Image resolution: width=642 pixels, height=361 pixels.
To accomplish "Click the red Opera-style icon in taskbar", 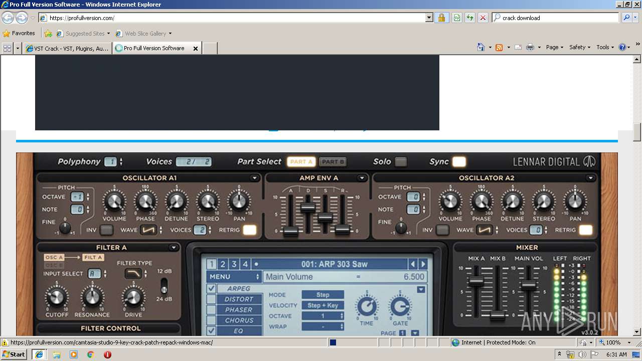I will [107, 354].
